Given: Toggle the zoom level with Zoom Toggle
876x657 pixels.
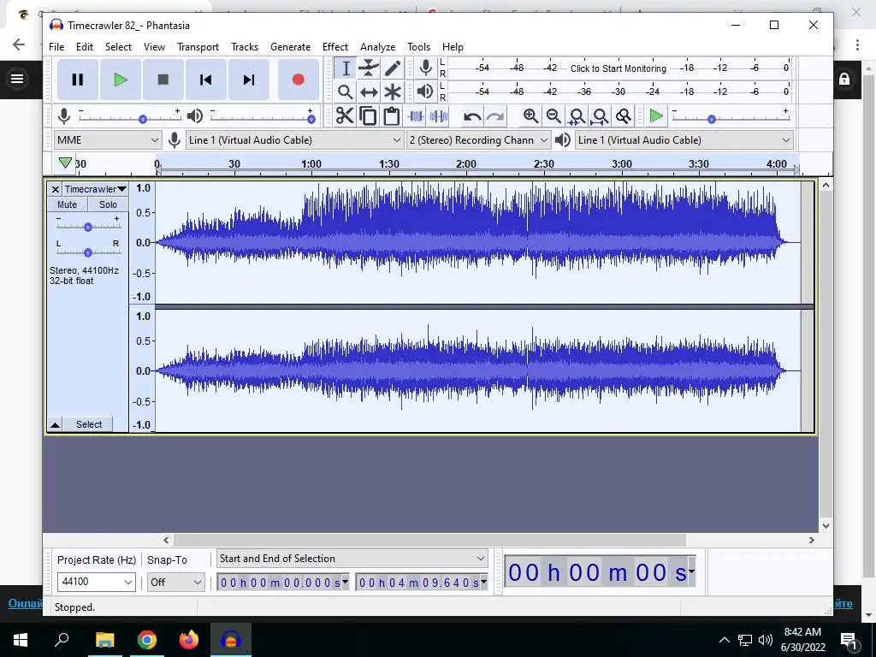Looking at the screenshot, I should point(623,116).
